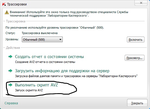Click the По умолчанию используйте уровень text
The width and height of the screenshot is (150, 109).
coord(55,28)
